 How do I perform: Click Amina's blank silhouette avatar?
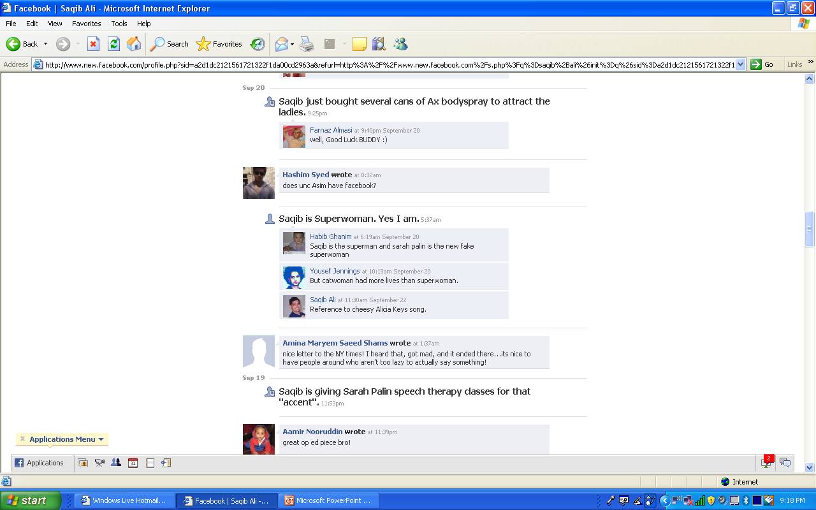pos(258,351)
